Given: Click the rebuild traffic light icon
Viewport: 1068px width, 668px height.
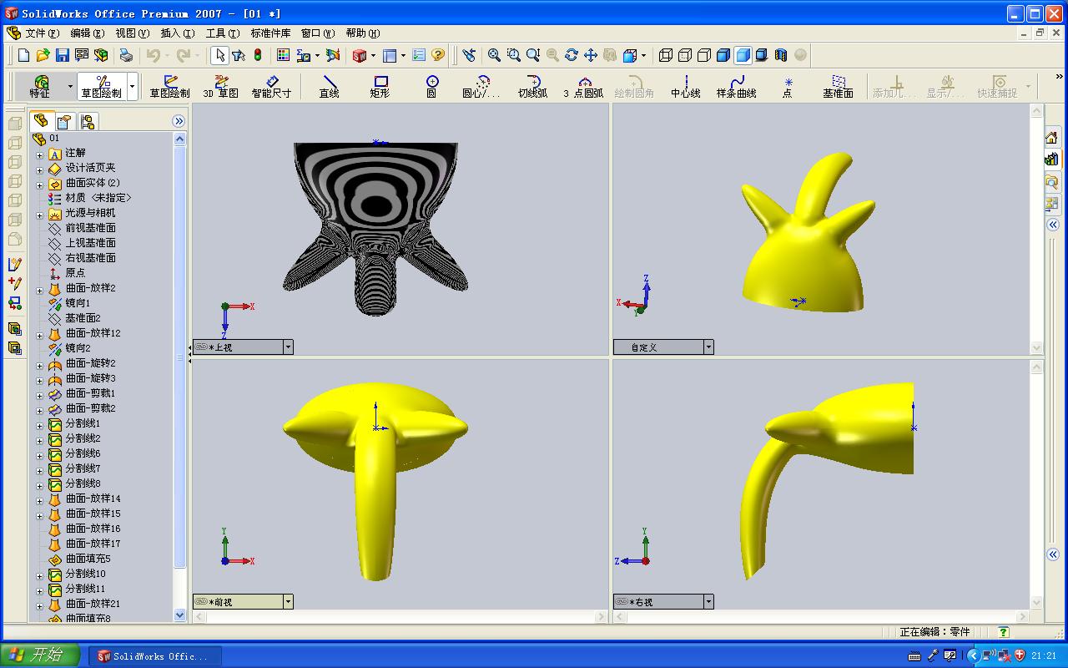Looking at the screenshot, I should pos(258,55).
